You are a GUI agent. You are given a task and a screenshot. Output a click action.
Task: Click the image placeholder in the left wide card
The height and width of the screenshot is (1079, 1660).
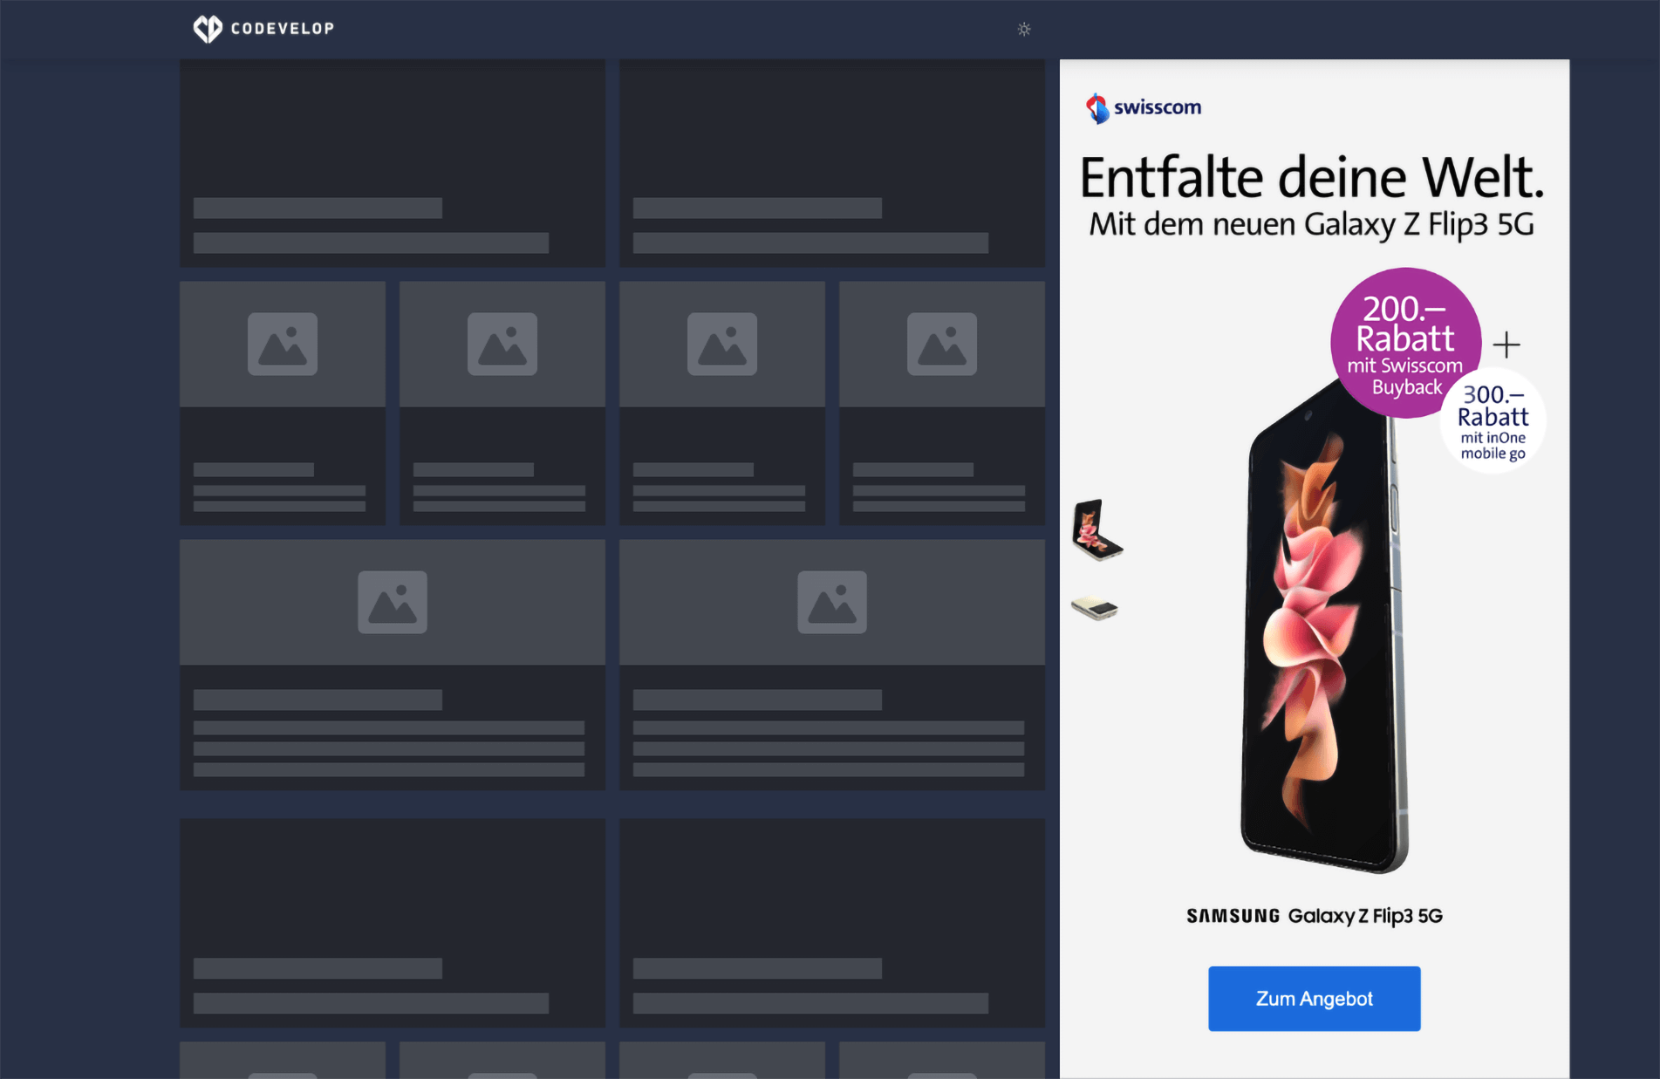click(393, 602)
